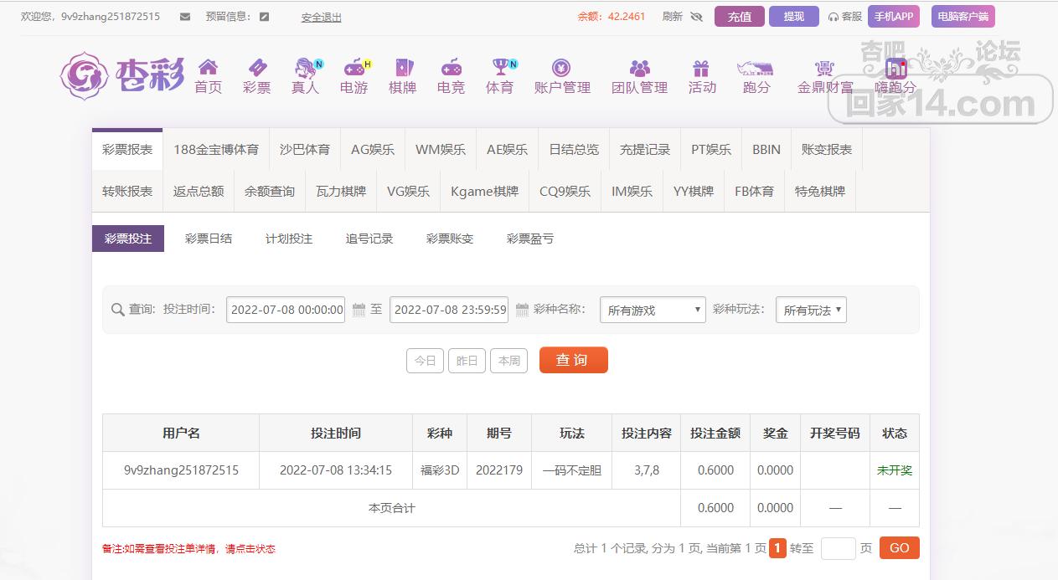Click the page number input field
The height and width of the screenshot is (580, 1058).
(838, 548)
